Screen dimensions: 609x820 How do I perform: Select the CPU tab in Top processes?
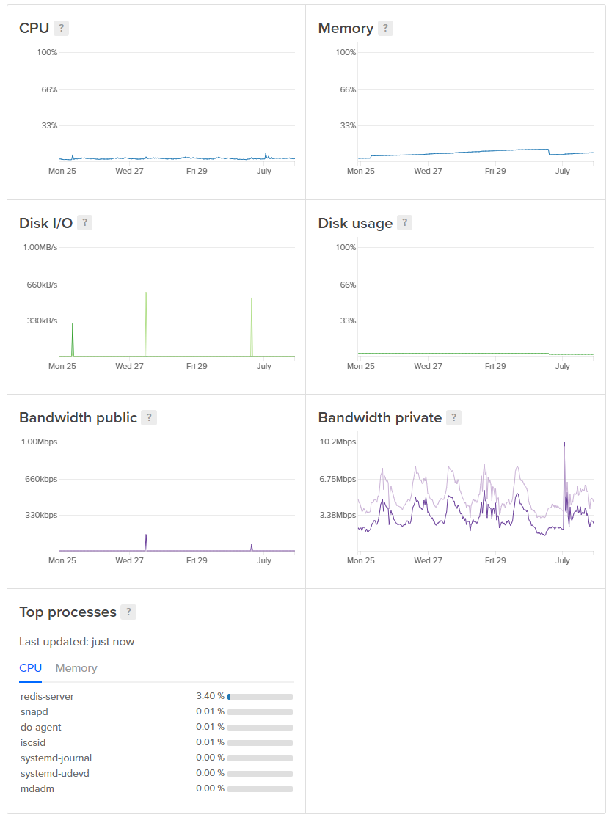point(31,668)
